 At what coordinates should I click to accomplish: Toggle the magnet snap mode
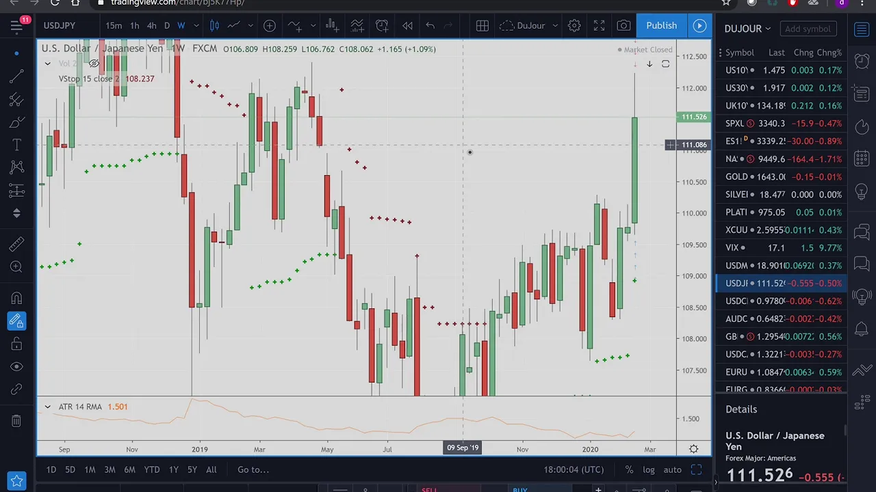coord(16,299)
